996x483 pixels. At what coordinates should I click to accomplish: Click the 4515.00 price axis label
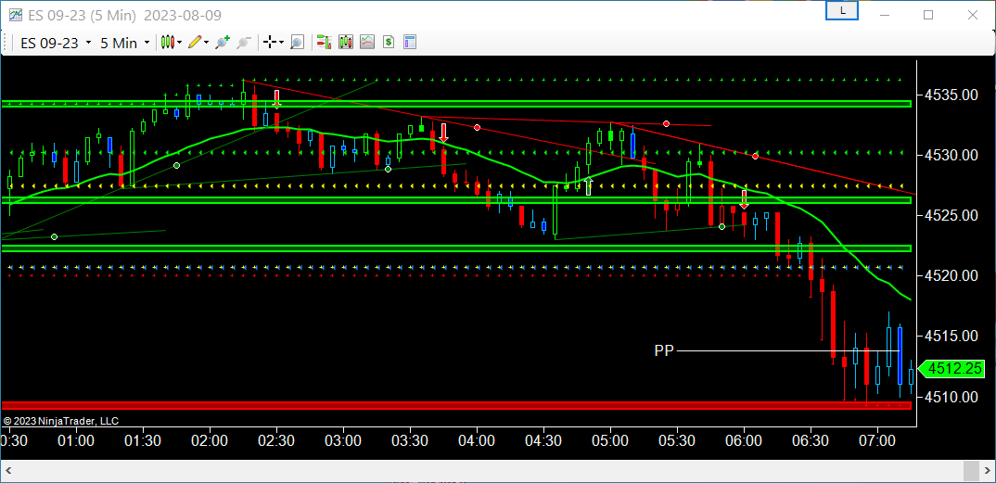point(951,336)
